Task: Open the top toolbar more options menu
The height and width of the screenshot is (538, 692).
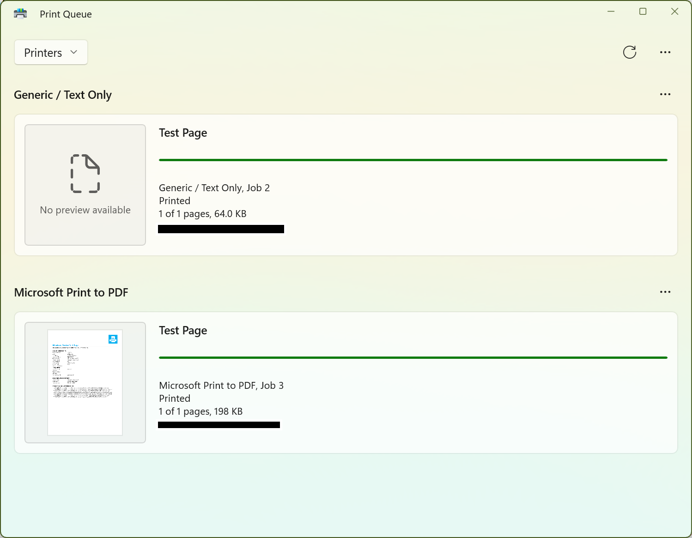Action: pos(665,52)
